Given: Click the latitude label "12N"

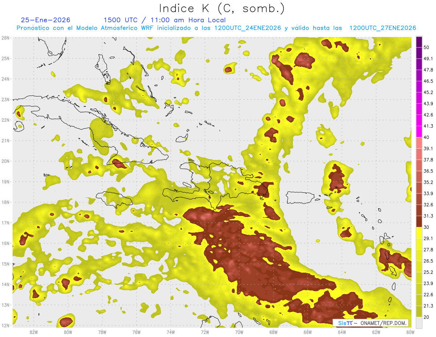Looking at the screenshot, I should pos(5,325).
